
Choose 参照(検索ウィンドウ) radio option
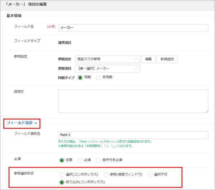106,175
